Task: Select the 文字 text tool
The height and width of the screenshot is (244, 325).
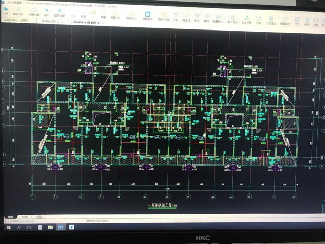Action: pyautogui.click(x=176, y=17)
